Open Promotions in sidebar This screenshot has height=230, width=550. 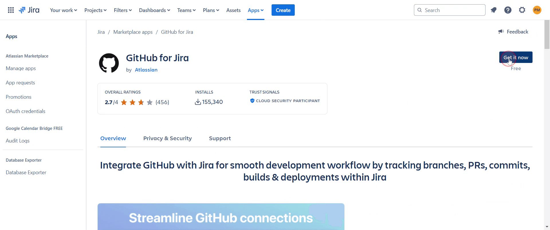click(x=19, y=97)
